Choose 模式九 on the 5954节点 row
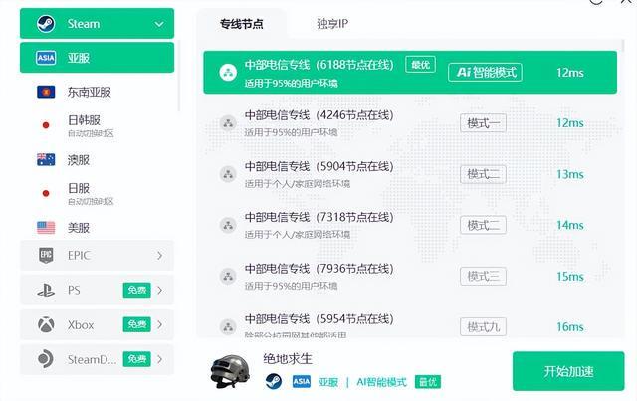This screenshot has width=637, height=401. 483,327
